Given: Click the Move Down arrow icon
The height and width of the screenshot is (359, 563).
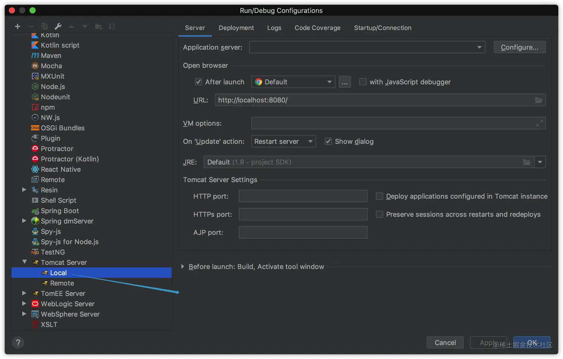Looking at the screenshot, I should pos(85,26).
